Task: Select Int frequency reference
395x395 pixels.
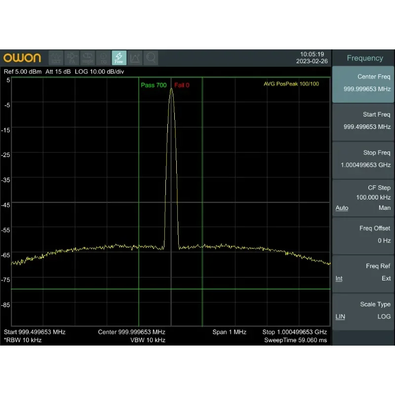Action: [x=339, y=278]
